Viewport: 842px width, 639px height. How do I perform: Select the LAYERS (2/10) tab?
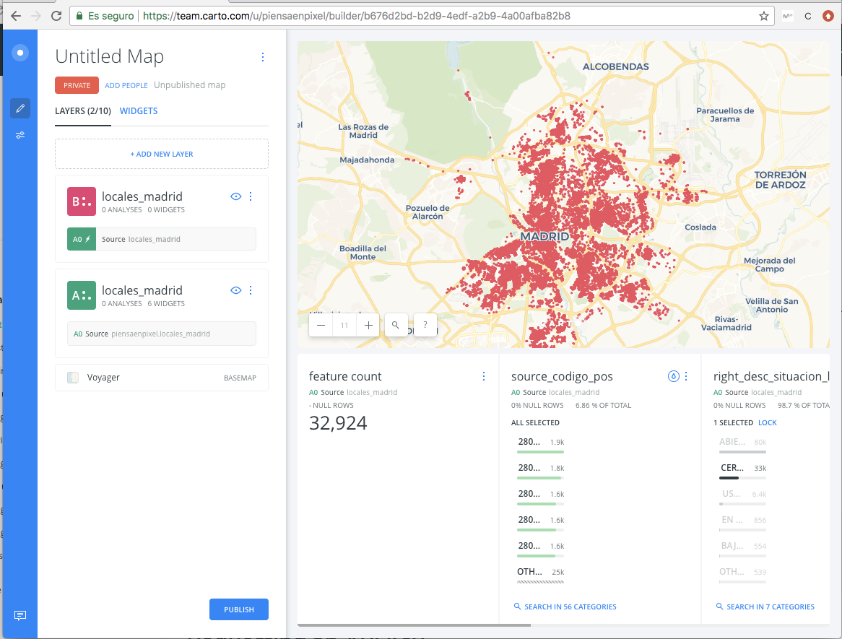click(83, 111)
